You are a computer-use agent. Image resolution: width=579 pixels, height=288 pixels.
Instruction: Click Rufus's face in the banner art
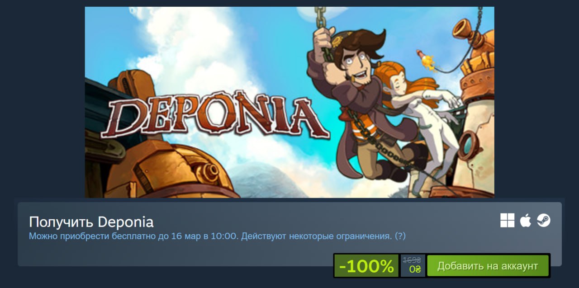(x=357, y=63)
